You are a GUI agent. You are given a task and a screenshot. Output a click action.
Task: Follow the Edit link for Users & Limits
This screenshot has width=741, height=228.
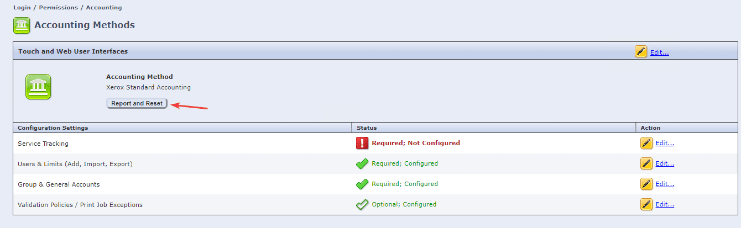pyautogui.click(x=664, y=163)
